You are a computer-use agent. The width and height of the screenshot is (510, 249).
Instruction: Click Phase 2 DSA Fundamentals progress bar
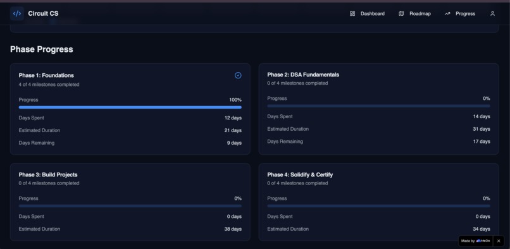tap(378, 106)
